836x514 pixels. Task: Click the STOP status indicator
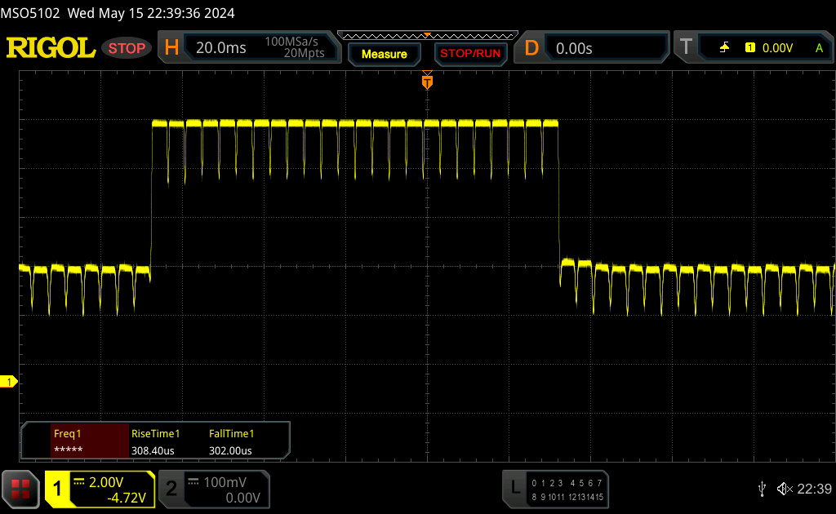127,48
